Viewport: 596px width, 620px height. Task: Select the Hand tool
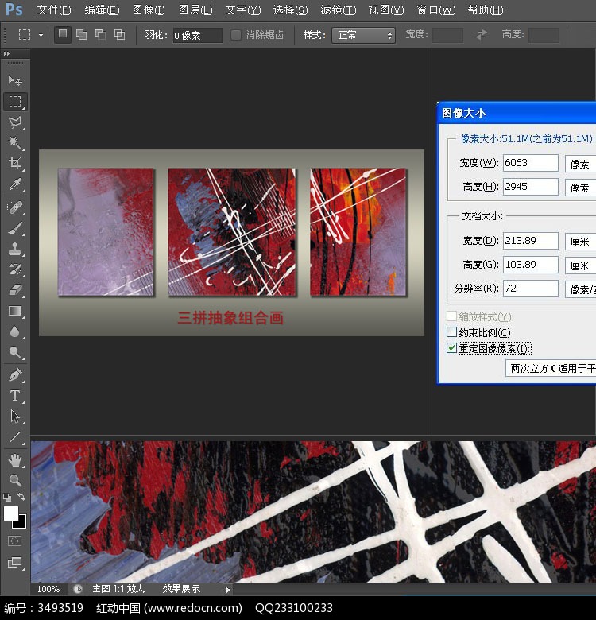coord(15,460)
